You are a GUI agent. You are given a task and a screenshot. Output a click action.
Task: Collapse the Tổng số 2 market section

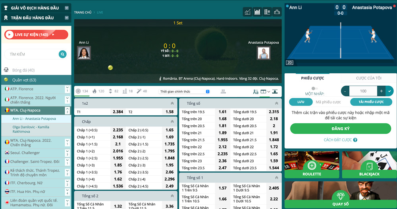(x=172, y=196)
